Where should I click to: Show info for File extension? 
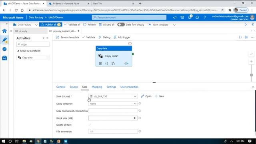[x=140, y=131]
